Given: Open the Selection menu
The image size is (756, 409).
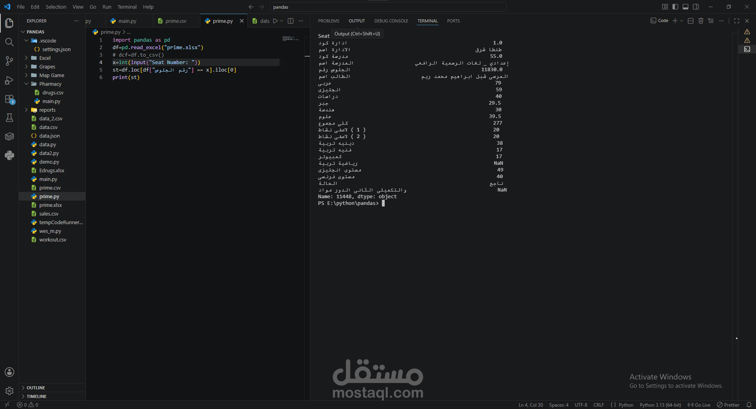Looking at the screenshot, I should click(x=56, y=7).
